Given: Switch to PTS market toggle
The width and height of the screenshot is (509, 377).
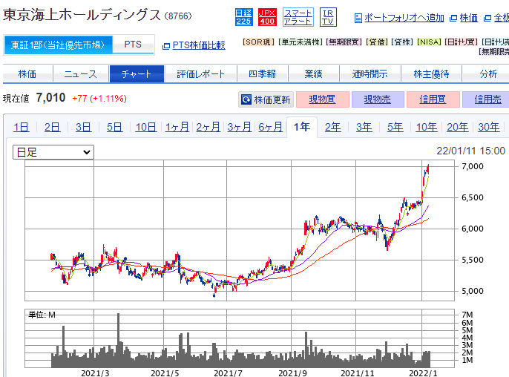Looking at the screenshot, I should tap(133, 45).
